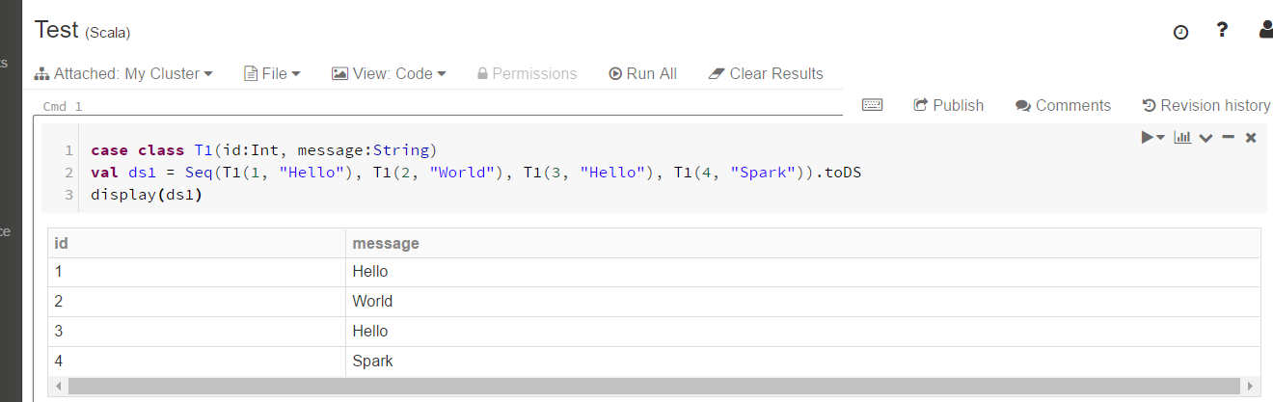Run the cell with play icon
Image resolution: width=1273 pixels, height=402 pixels.
tap(1149, 138)
